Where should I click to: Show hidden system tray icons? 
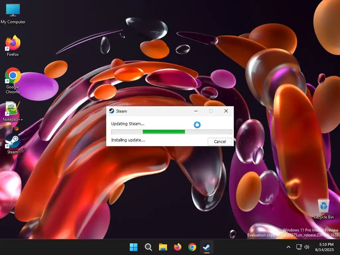pos(289,247)
